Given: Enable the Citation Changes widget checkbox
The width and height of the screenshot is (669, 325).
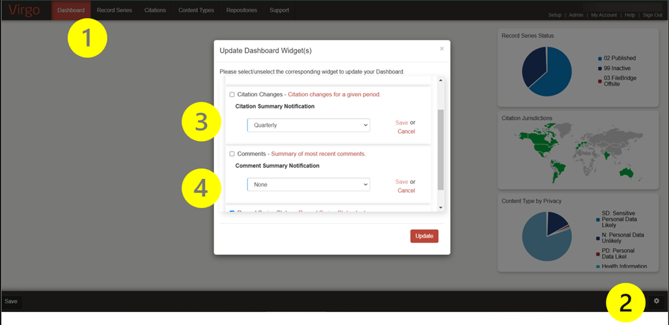Looking at the screenshot, I should [x=232, y=95].
